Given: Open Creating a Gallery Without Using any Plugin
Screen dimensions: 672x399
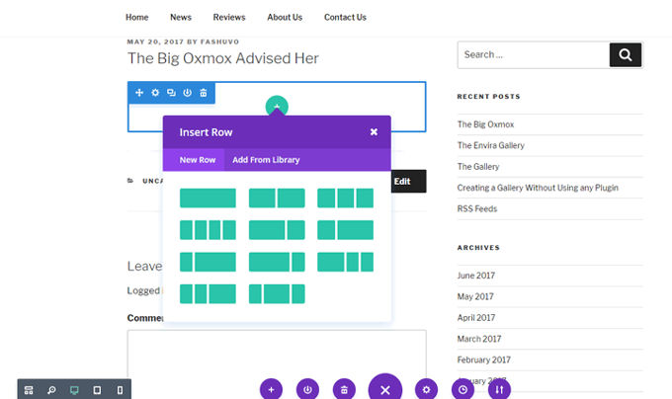Looking at the screenshot, I should point(538,188).
